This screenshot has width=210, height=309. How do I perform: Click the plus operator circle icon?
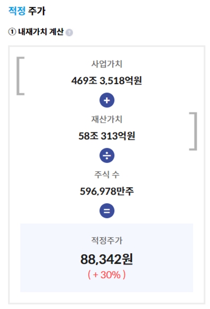107,100
